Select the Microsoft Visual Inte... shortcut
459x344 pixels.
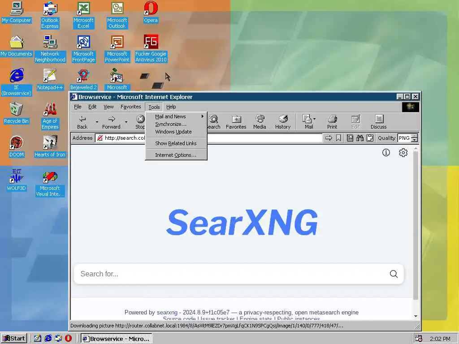(50, 183)
